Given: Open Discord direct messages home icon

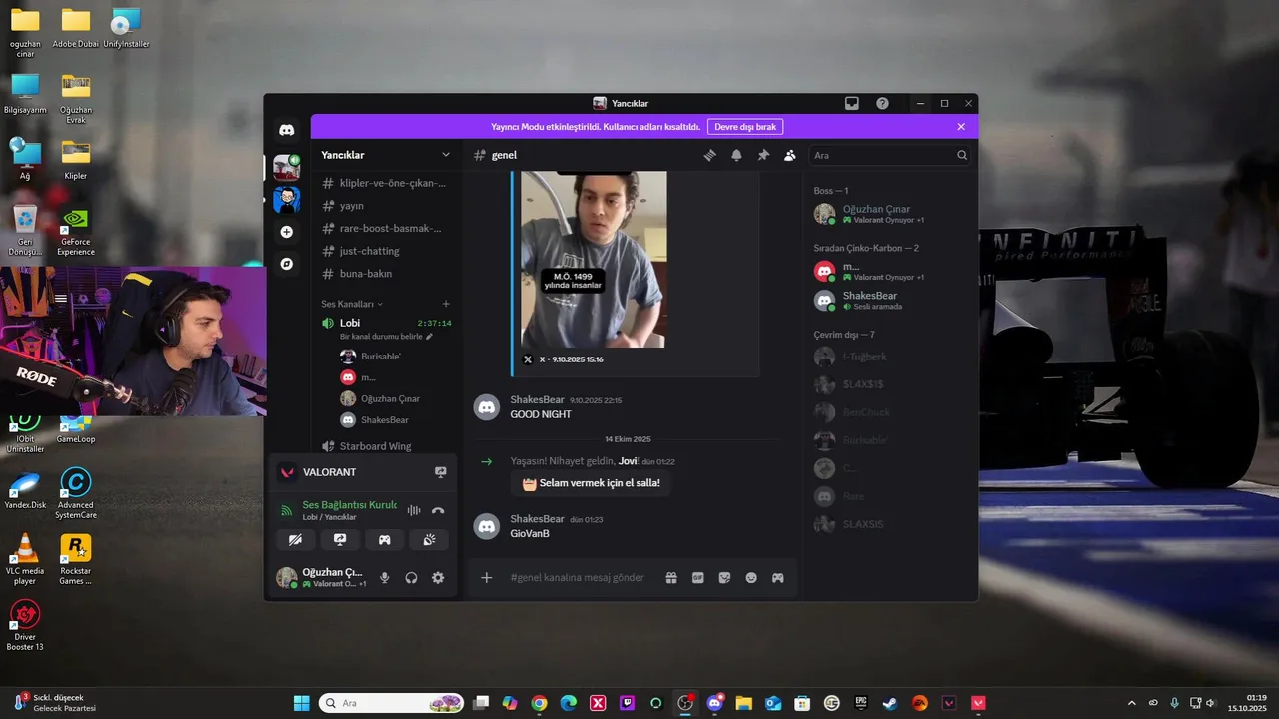Looking at the screenshot, I should pyautogui.click(x=287, y=130).
